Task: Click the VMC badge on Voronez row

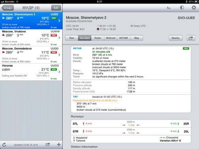Action: 54,69
